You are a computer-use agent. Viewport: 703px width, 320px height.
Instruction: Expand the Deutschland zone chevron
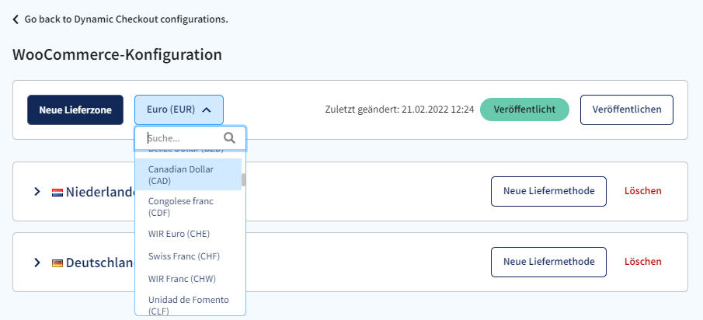[37, 263]
